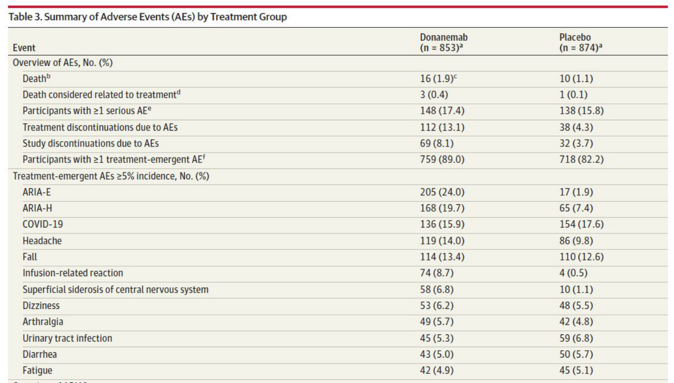The image size is (674, 383).
Task: Click the COVID-19 placebo value 154 (17.6)
Action: point(582,225)
